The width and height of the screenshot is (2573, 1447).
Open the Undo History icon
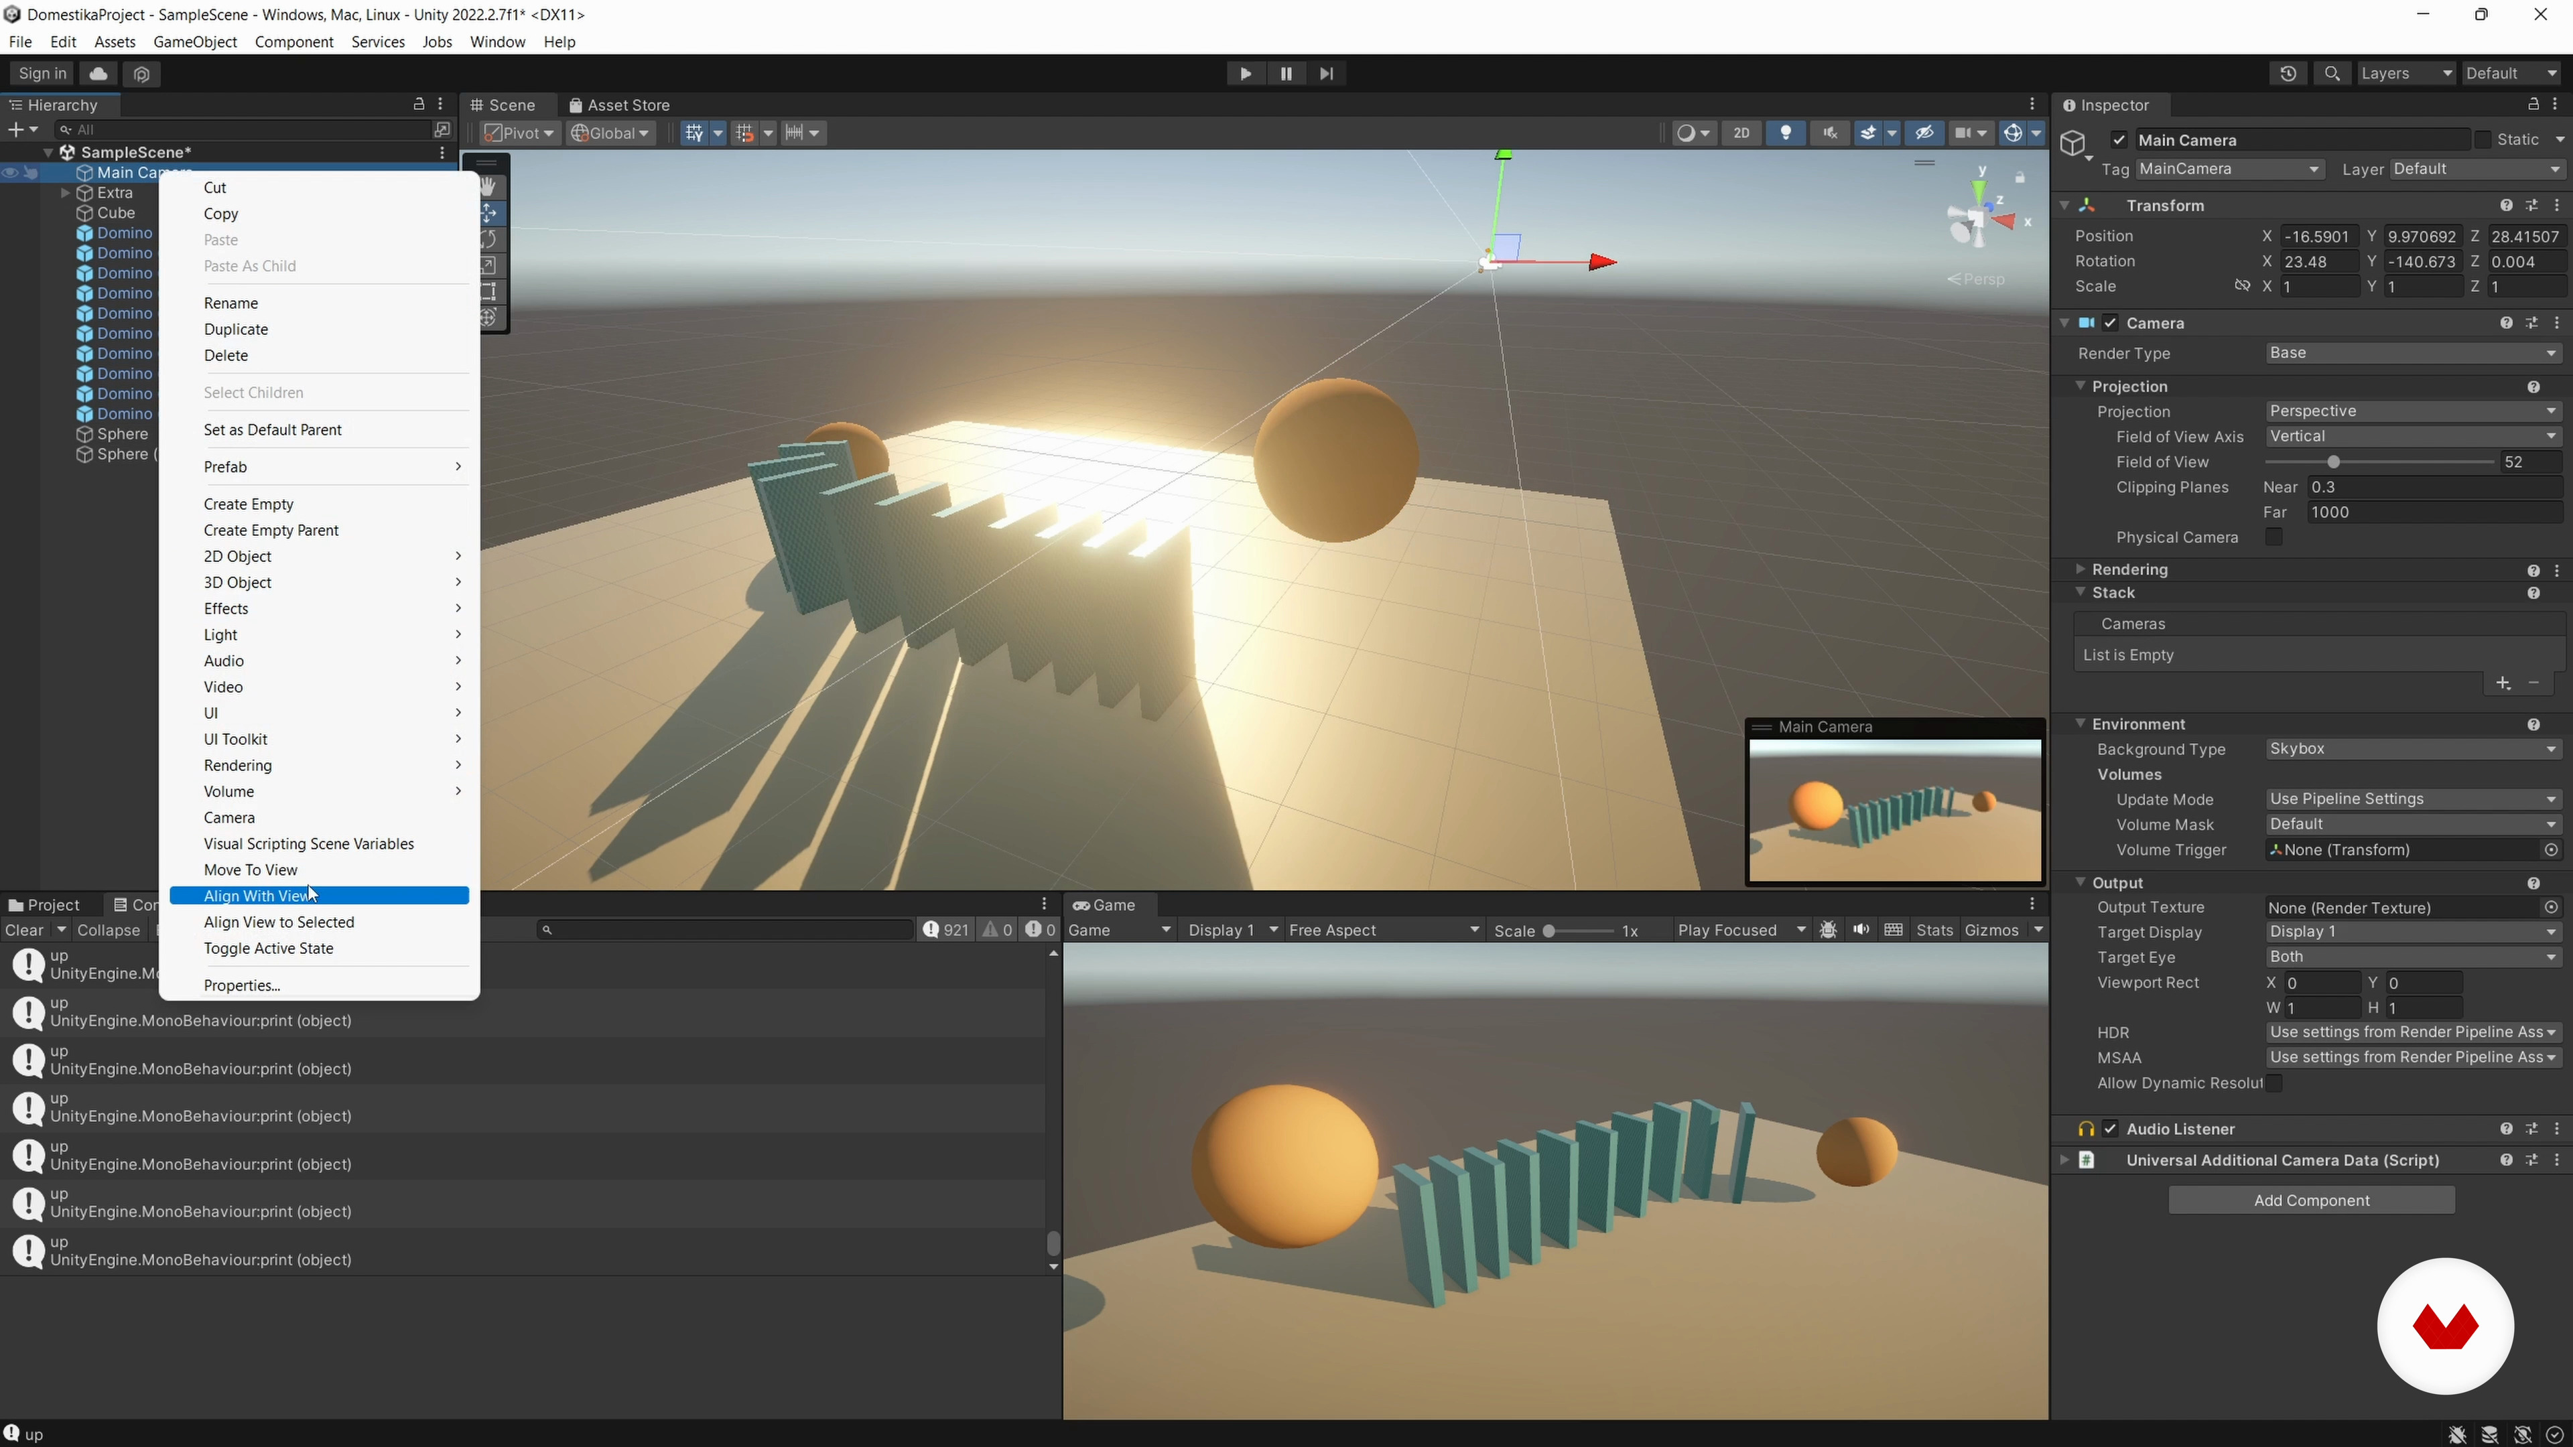coord(2288,73)
